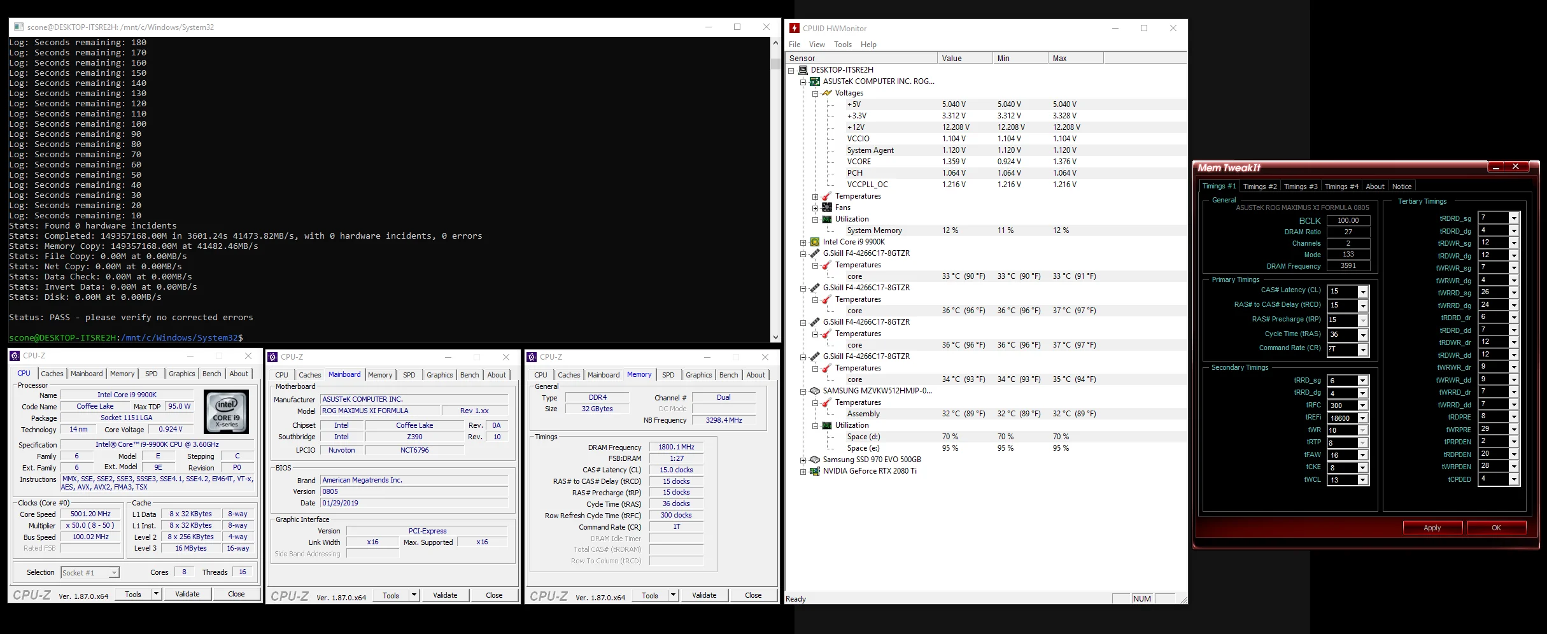Image resolution: width=1547 pixels, height=634 pixels.
Task: Click the BCLK value field in Mem TweakIt
Action: coord(1348,221)
